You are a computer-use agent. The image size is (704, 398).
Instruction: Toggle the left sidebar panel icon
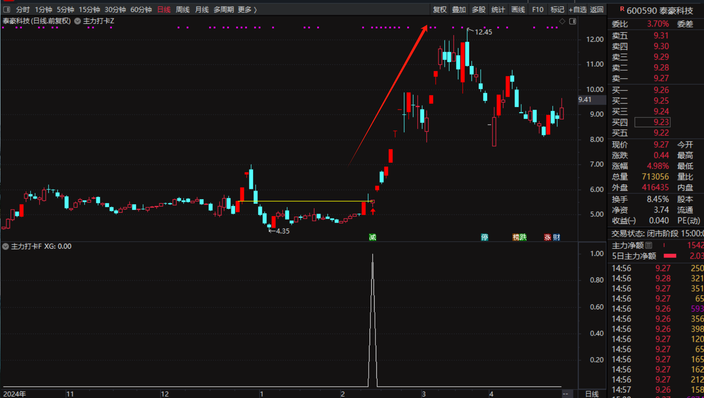pyautogui.click(x=7, y=9)
